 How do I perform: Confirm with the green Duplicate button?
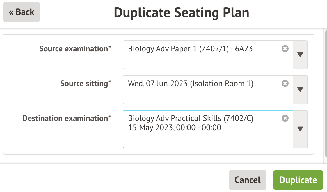pos(298,180)
